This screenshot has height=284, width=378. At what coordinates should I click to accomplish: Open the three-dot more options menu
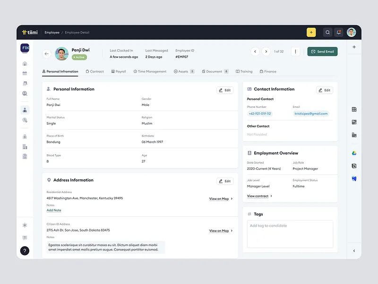pyautogui.click(x=295, y=52)
